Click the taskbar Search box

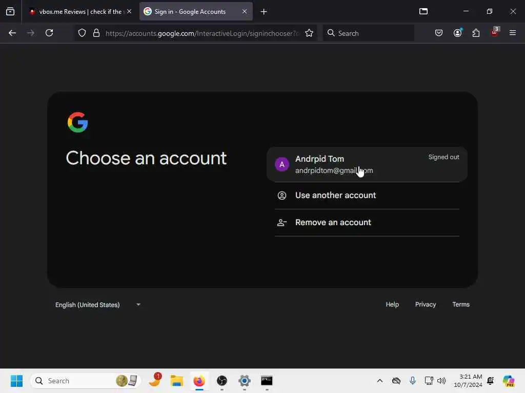(x=86, y=381)
